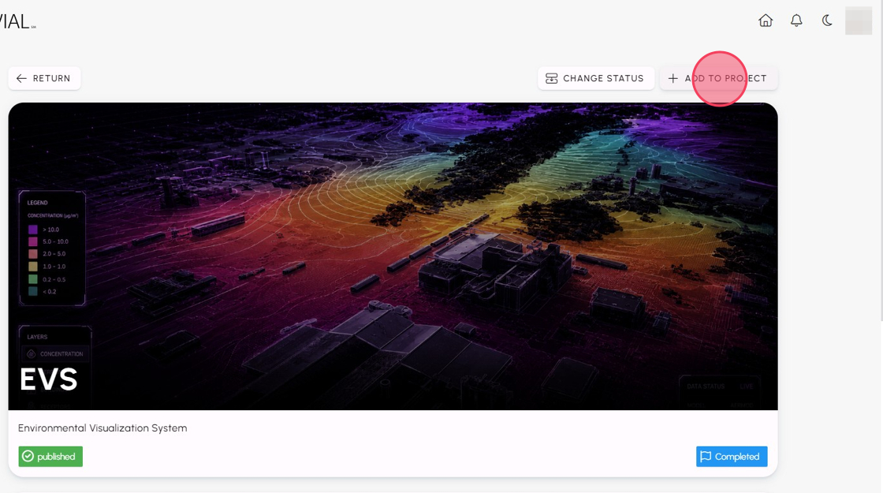Open the user avatar menu
The width and height of the screenshot is (883, 493).
tap(859, 21)
